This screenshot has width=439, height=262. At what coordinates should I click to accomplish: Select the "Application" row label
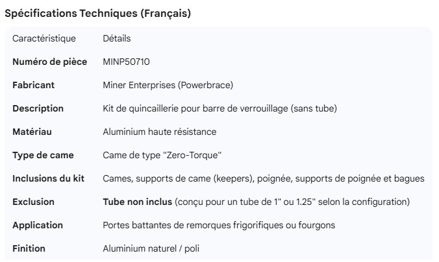(38, 225)
